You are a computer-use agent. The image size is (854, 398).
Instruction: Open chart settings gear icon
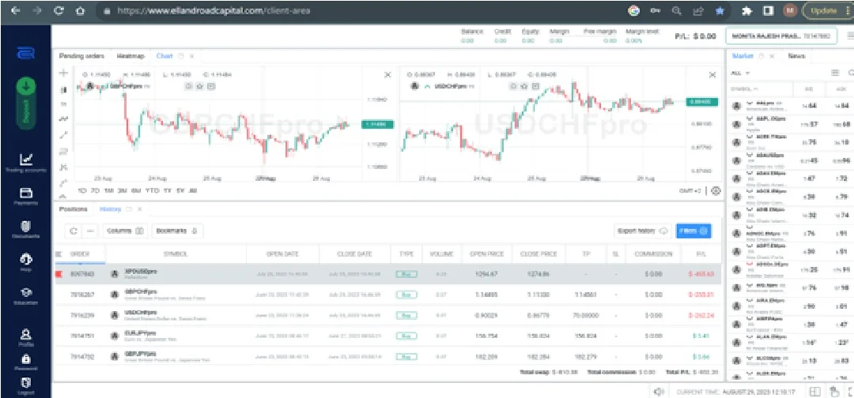click(716, 190)
